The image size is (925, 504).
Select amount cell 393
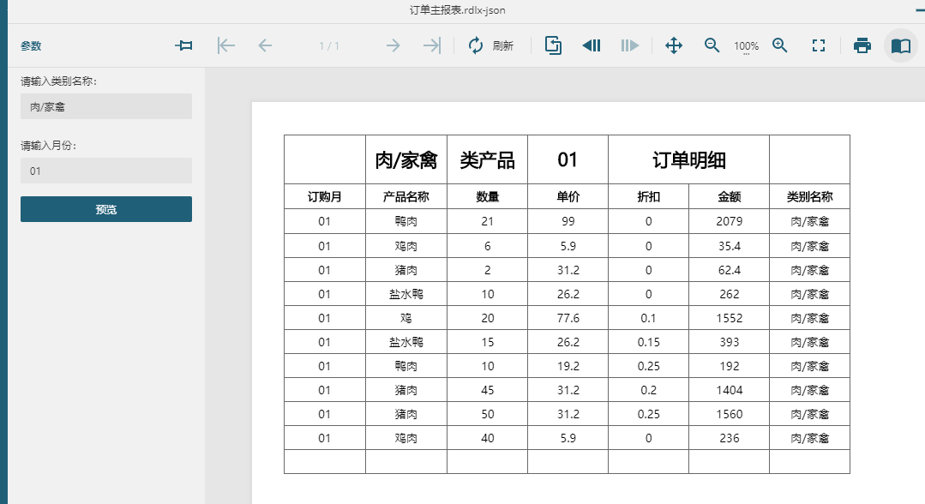pyautogui.click(x=730, y=342)
